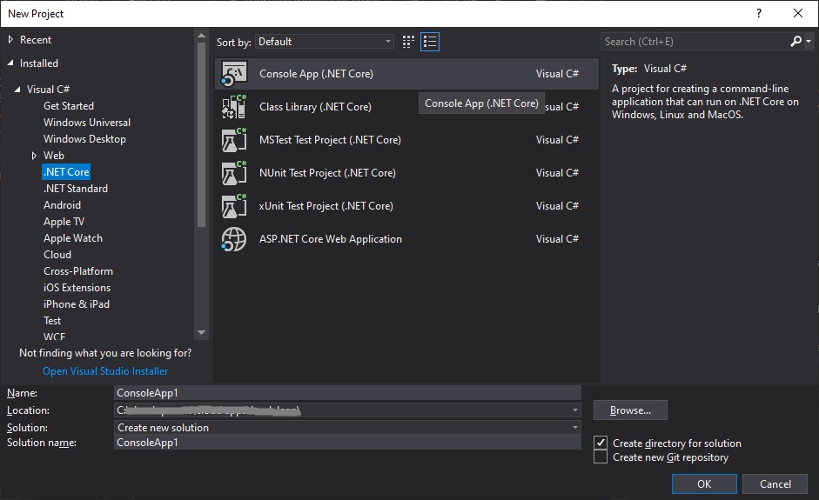This screenshot has width=819, height=500.
Task: Click the Browse... button
Action: (630, 410)
